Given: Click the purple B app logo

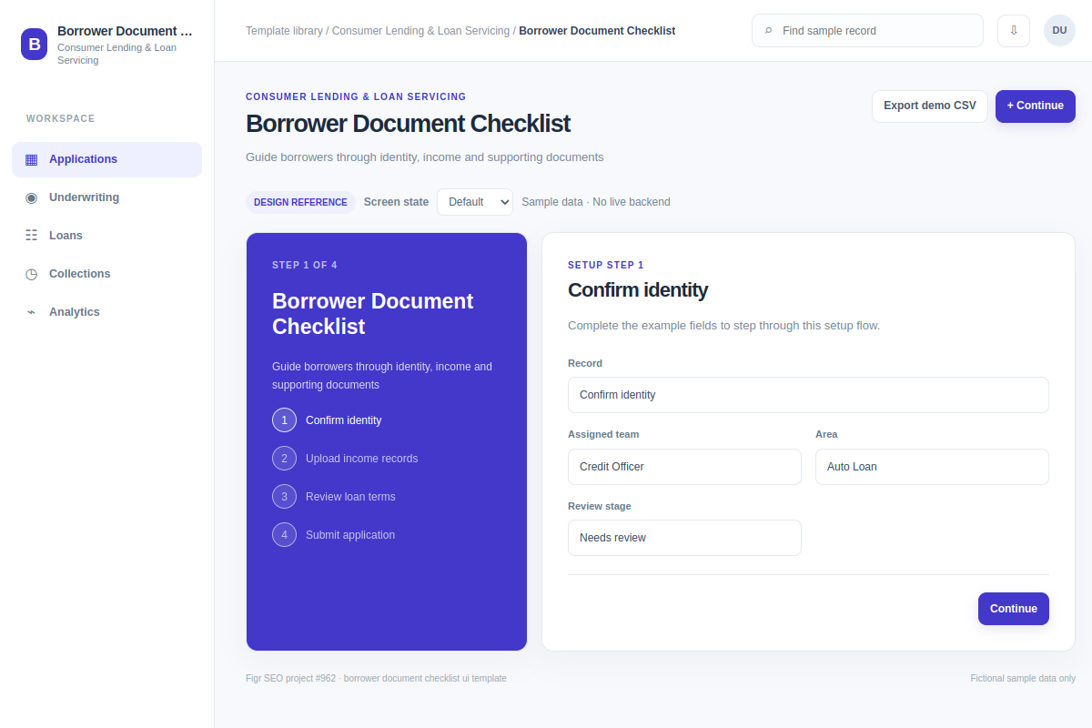Looking at the screenshot, I should click(x=35, y=44).
